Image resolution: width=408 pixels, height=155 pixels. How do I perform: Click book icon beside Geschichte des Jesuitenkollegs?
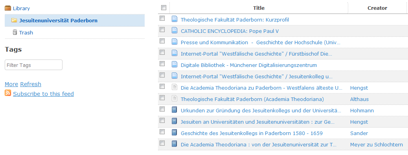(175, 133)
